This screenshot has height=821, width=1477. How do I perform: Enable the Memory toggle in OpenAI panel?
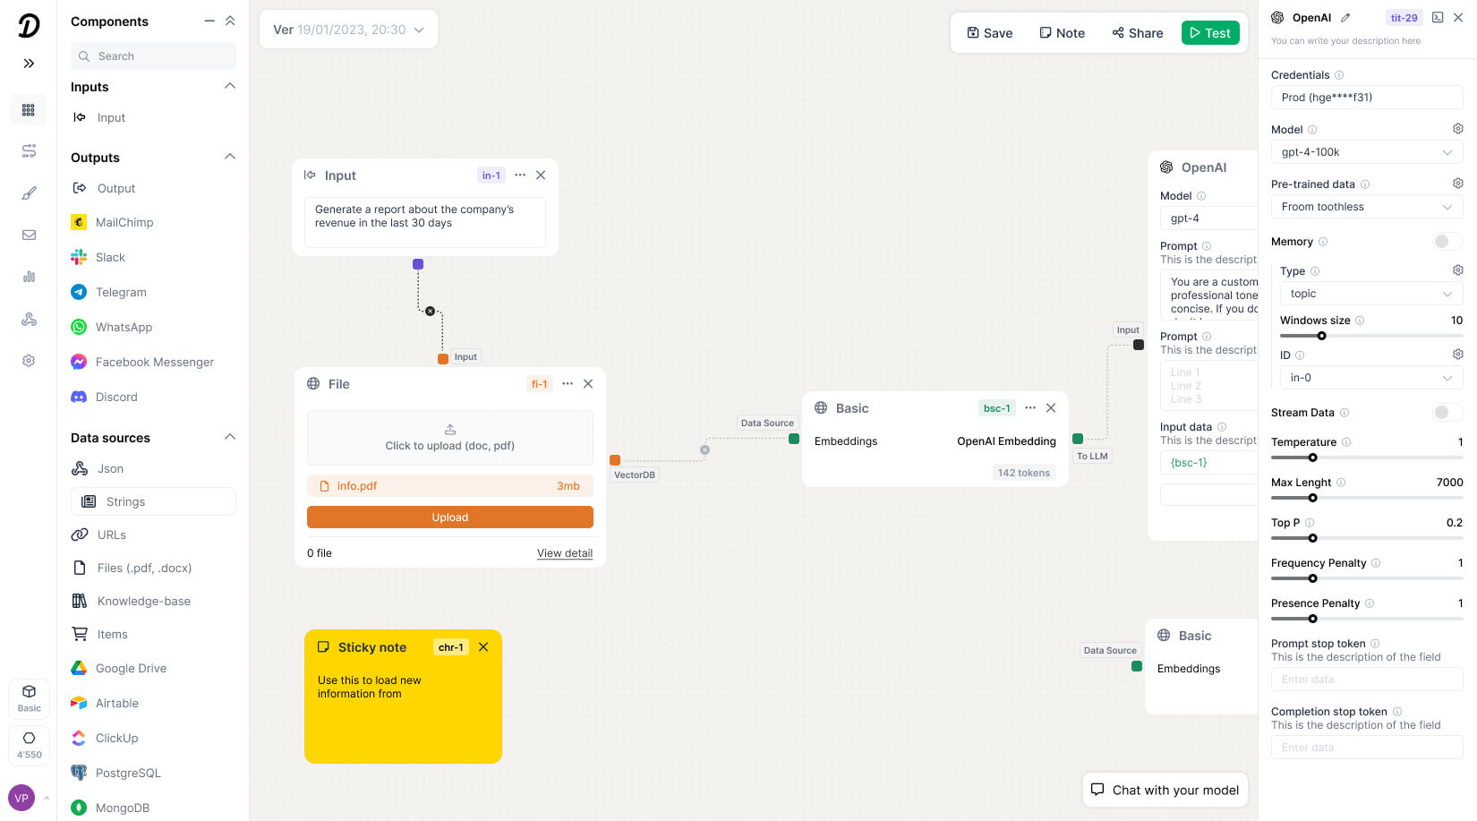(1444, 241)
